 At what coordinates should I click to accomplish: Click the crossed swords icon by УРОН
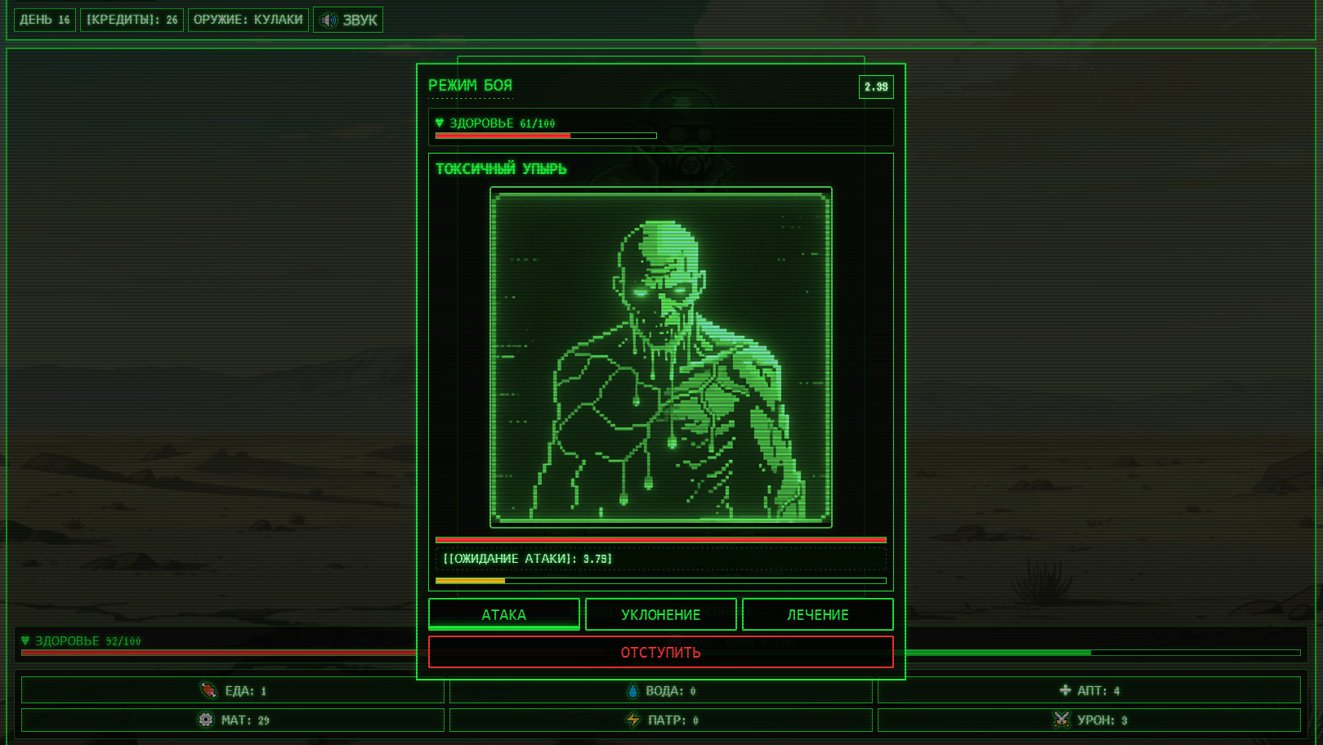point(1062,720)
